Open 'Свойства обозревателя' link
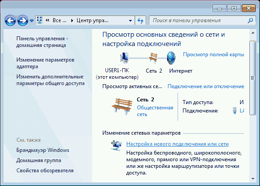 coord(45,170)
